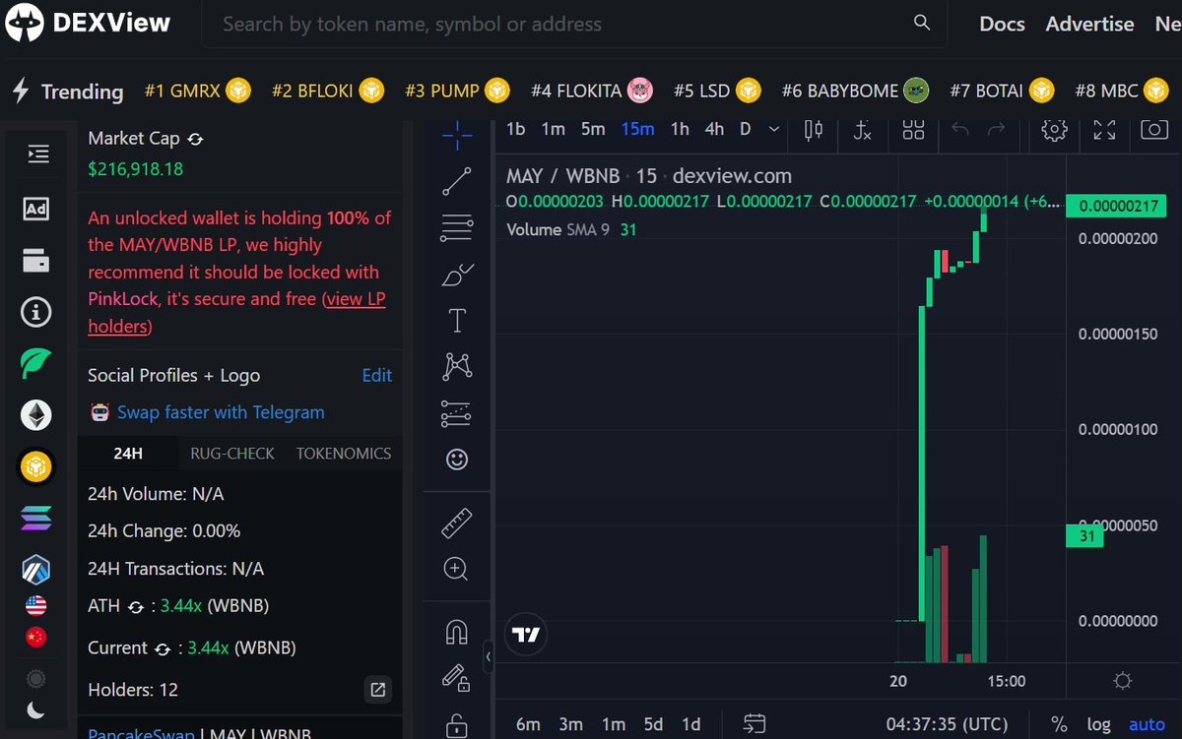
Task: Choose English via the US flag
Action: point(36,605)
